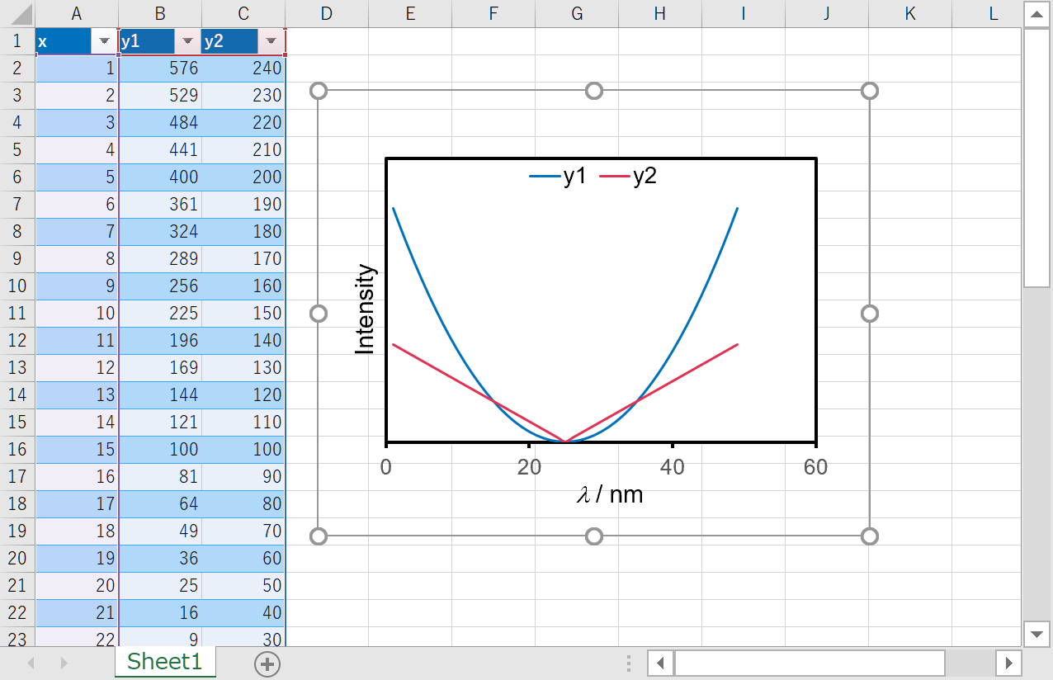Select the λ / nm horizontal axis title
The height and width of the screenshot is (680, 1053).
pyautogui.click(x=610, y=494)
